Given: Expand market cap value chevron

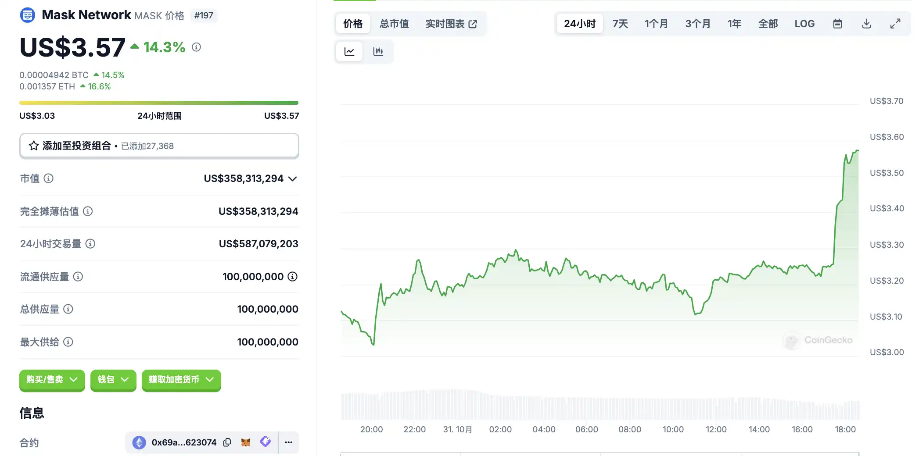Looking at the screenshot, I should click(x=293, y=179).
